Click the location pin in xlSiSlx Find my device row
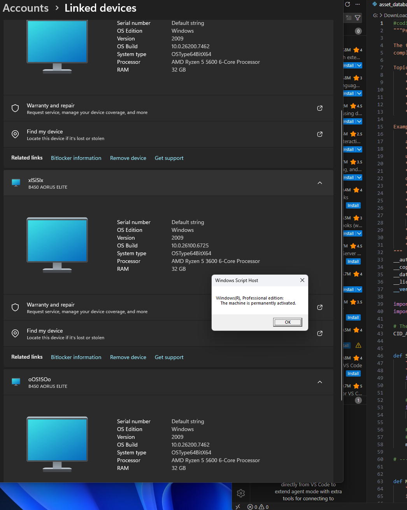Image resolution: width=407 pixels, height=510 pixels. pyautogui.click(x=15, y=333)
